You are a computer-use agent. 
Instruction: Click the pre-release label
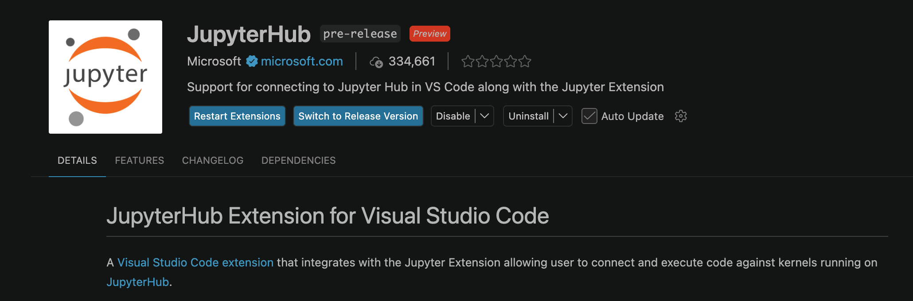(x=360, y=34)
